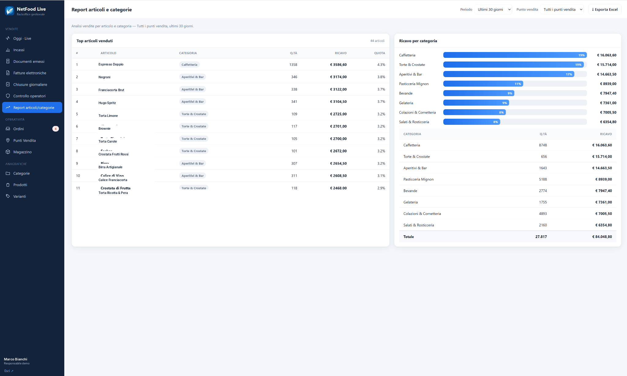Click the Ordini badge showing 6

[x=55, y=129]
